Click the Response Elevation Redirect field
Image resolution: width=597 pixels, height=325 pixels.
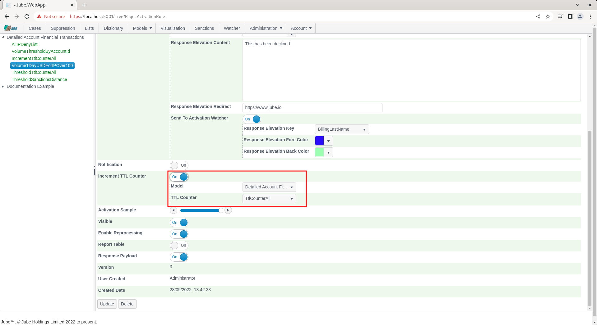tap(312, 108)
